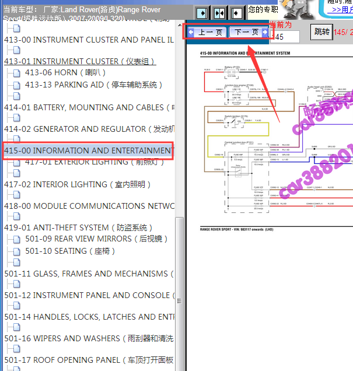Click document icon beside 413-13 PARKING AID
This screenshot has height=371, width=353.
coord(16,85)
